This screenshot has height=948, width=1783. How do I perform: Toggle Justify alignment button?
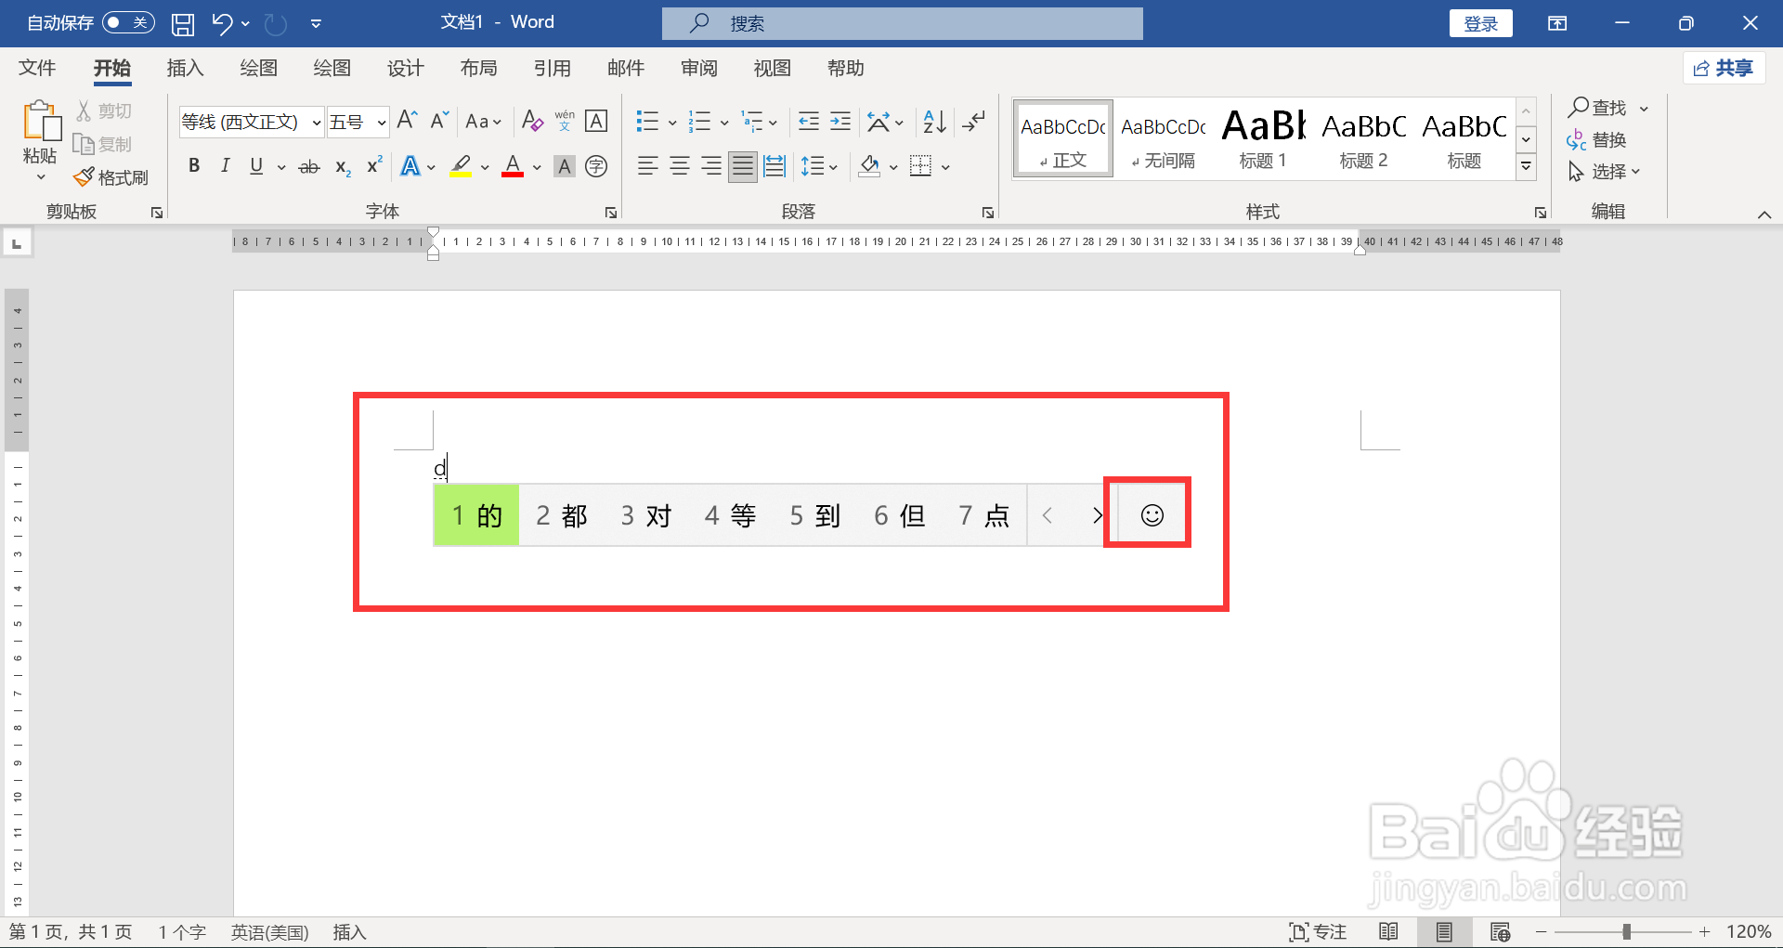tap(743, 166)
